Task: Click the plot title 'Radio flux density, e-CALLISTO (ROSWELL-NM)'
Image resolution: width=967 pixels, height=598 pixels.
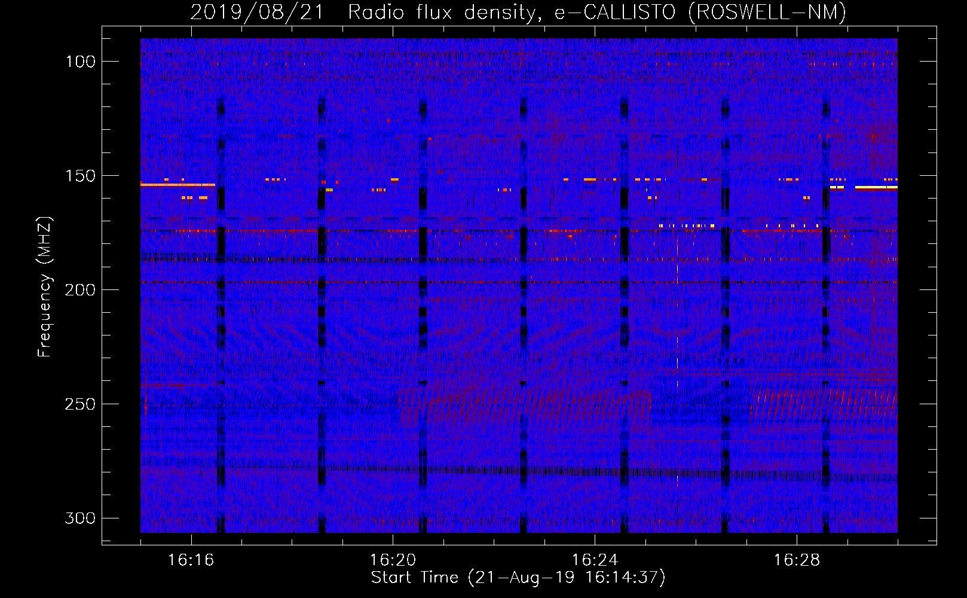Action: 597,13
